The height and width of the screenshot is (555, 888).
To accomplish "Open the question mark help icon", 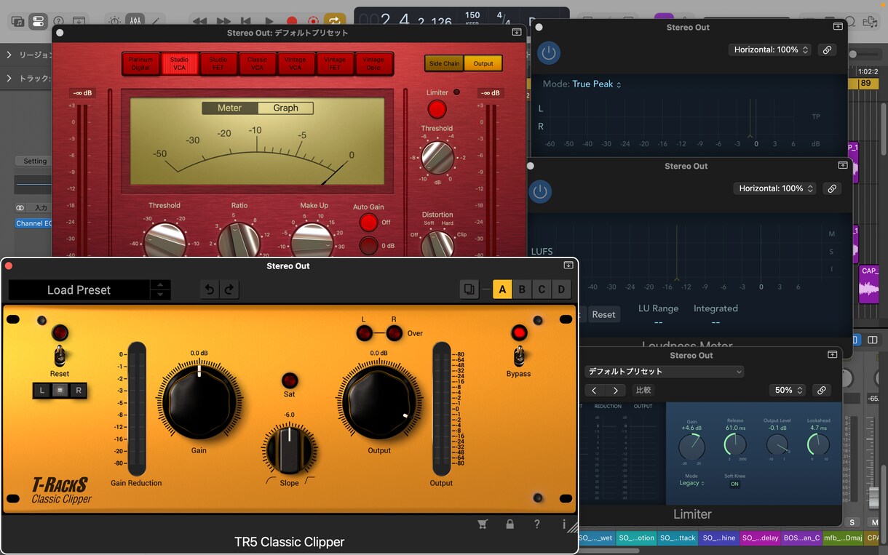I will point(537,524).
